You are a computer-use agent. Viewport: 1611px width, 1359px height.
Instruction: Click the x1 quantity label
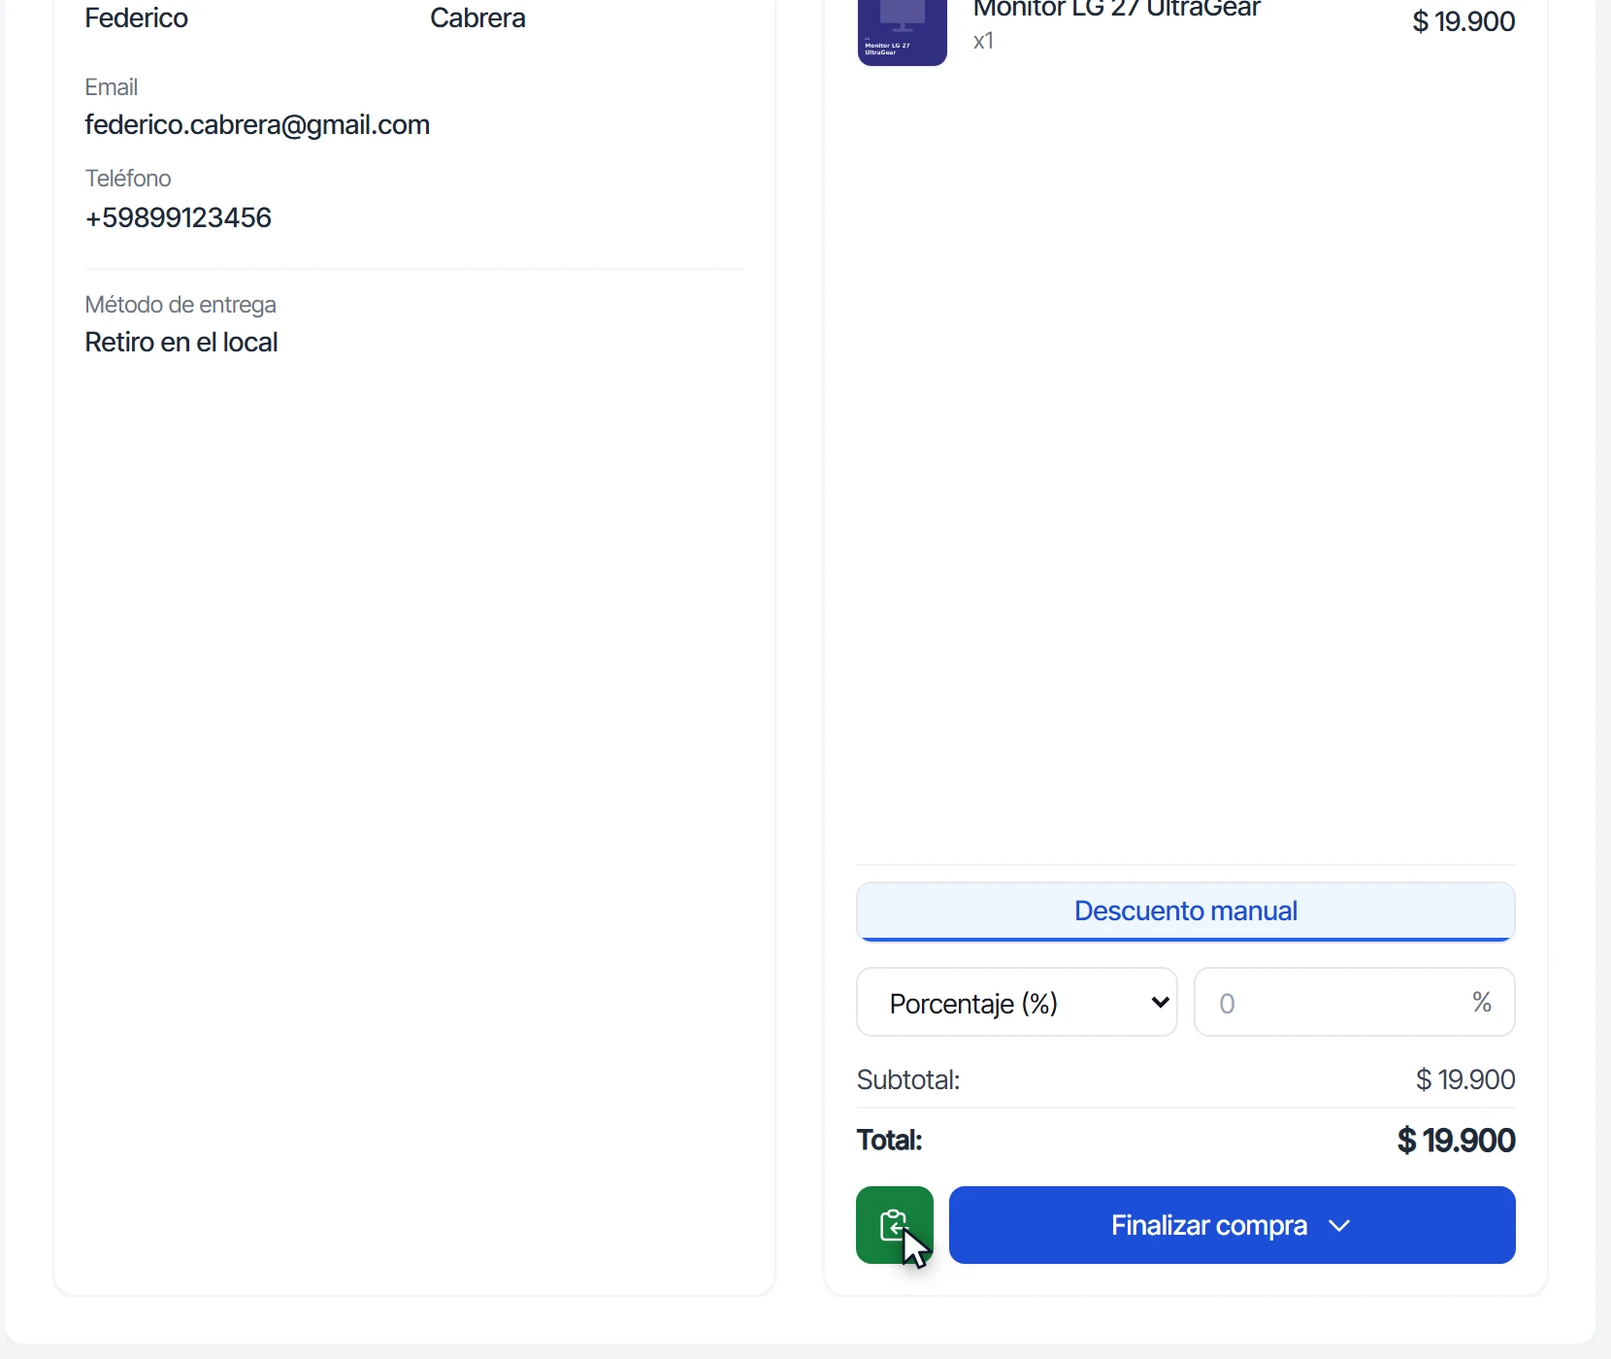point(983,41)
